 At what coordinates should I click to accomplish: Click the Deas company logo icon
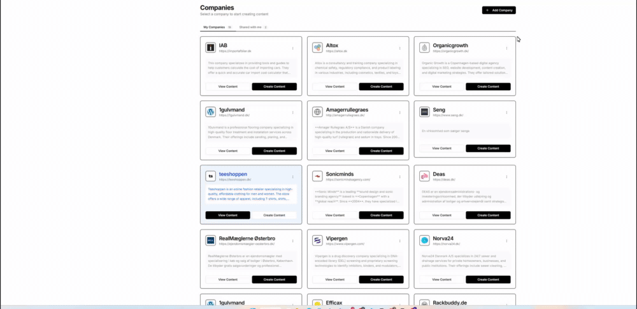424,176
